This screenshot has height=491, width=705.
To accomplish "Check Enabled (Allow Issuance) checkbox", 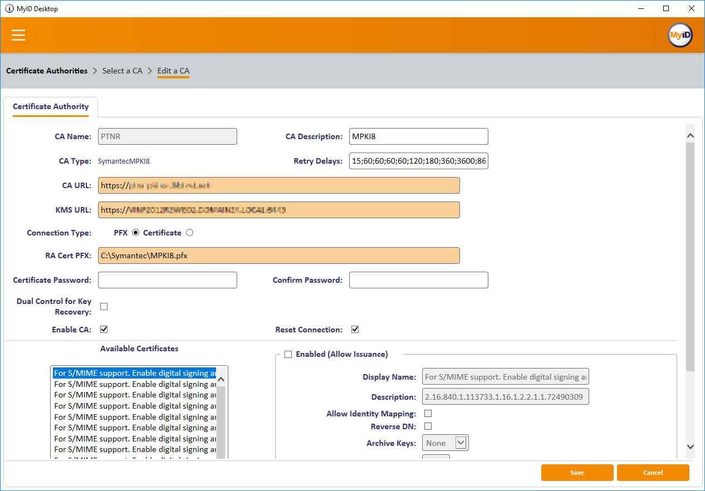I will pos(288,354).
